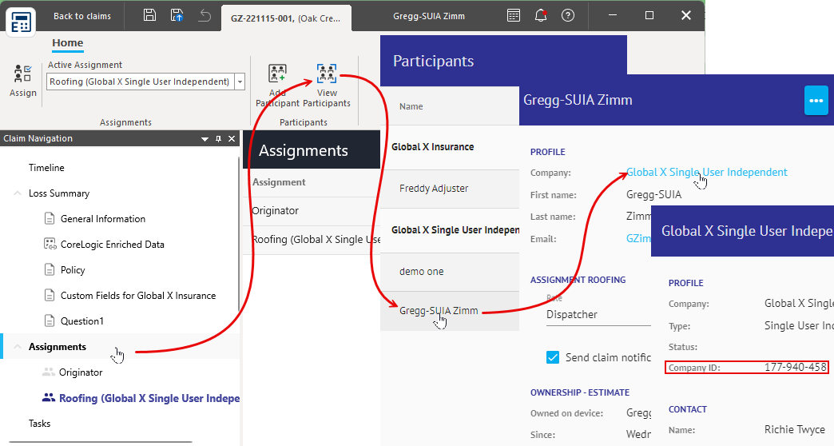The image size is (834, 446).
Task: Click the Policy document icon
Action: pyautogui.click(x=50, y=269)
